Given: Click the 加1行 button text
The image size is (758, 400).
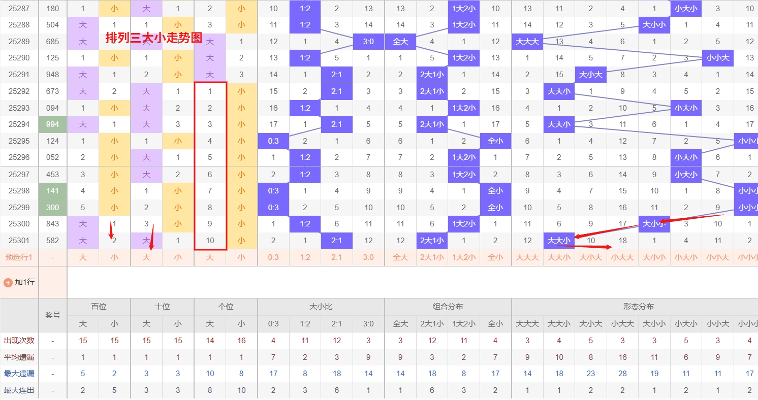Looking at the screenshot, I should point(24,282).
